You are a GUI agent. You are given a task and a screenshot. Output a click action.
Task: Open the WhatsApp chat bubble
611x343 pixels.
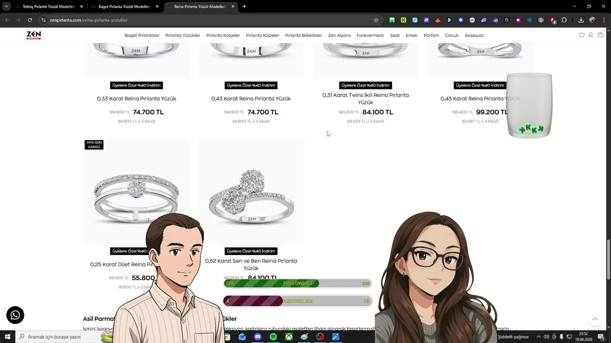(x=15, y=315)
